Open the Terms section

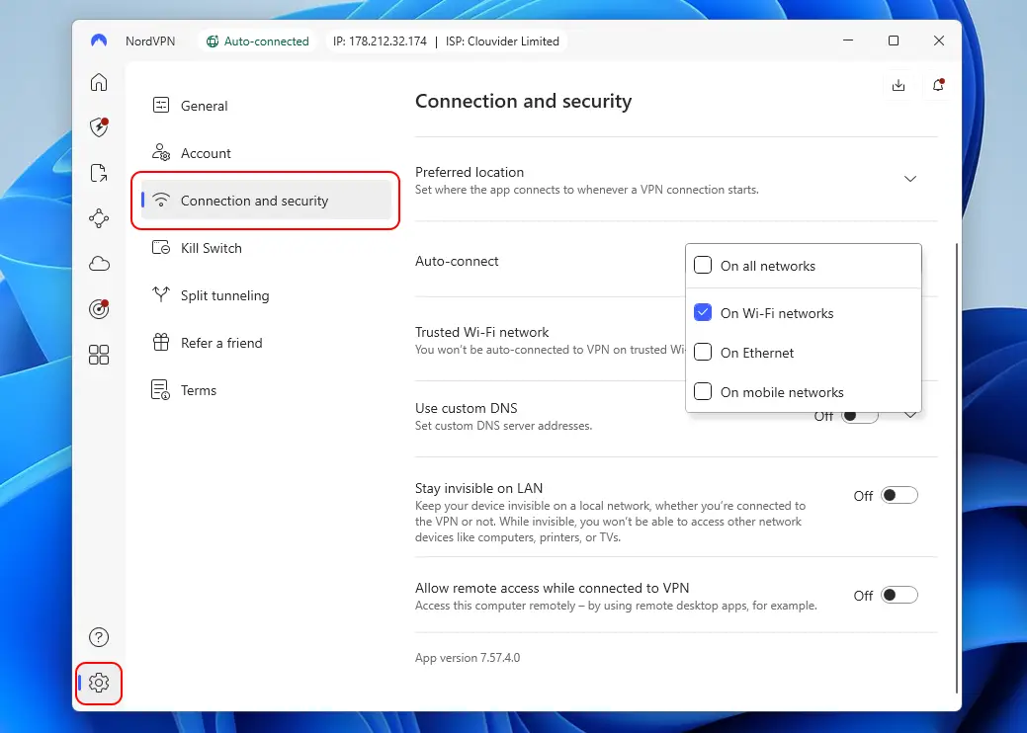tap(266, 390)
